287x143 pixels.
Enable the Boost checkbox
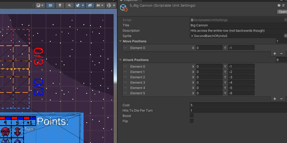[x=192, y=116]
